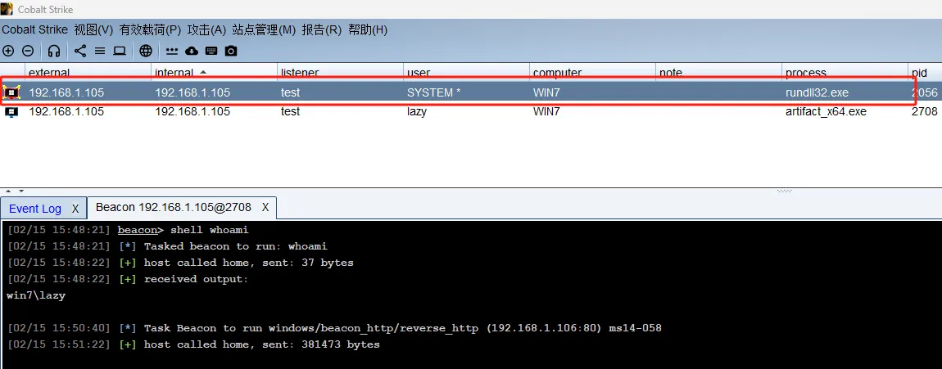Open the web log globe icon
Screen dimensions: 942x369
145,51
